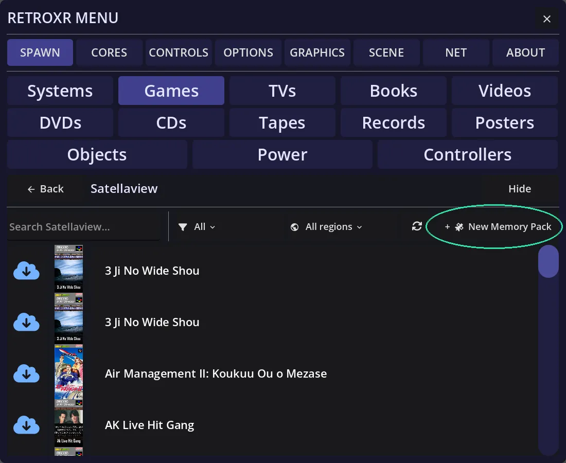The height and width of the screenshot is (463, 566).
Task: Choose the Posters category
Action: (x=505, y=123)
